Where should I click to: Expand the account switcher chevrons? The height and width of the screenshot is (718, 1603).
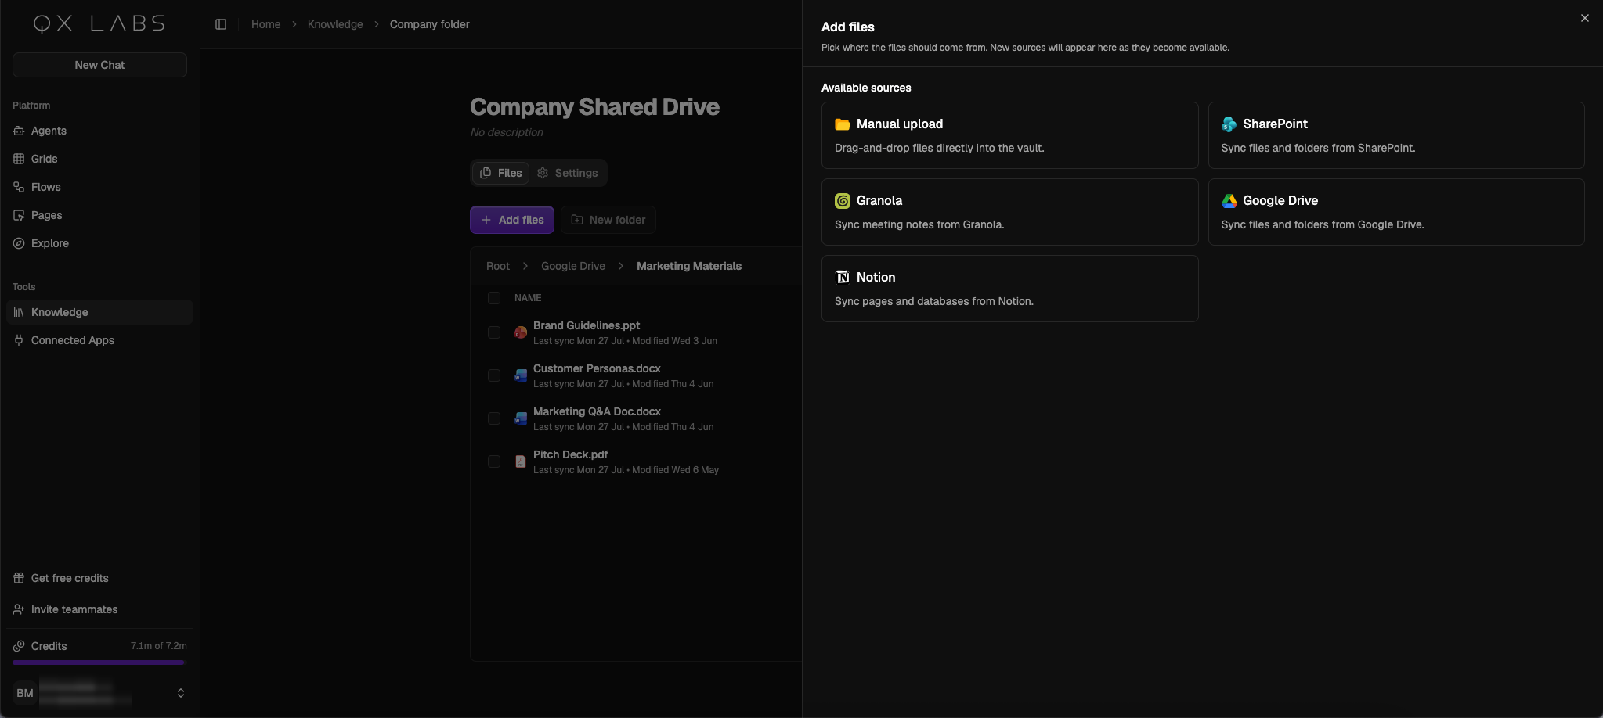coord(181,693)
